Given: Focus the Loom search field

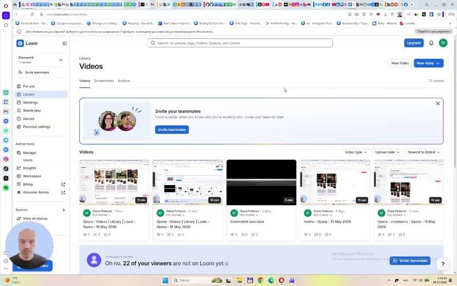Looking at the screenshot, I should coord(239,43).
